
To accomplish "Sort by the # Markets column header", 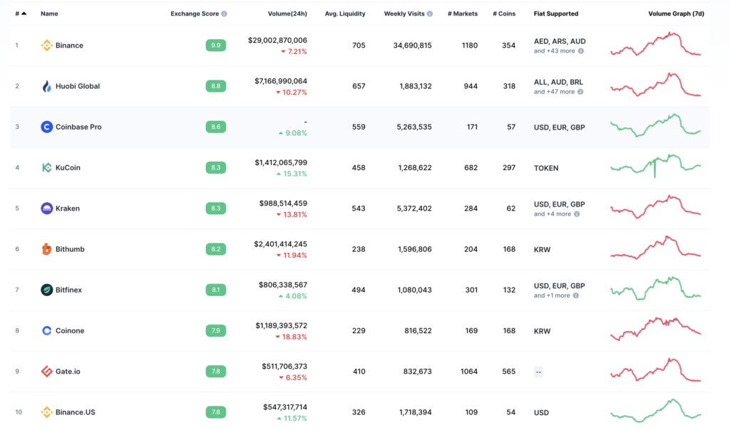I will point(462,14).
